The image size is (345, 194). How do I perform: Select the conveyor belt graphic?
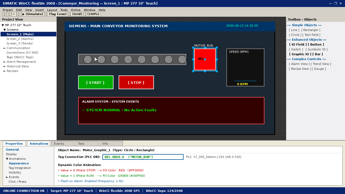132,59
